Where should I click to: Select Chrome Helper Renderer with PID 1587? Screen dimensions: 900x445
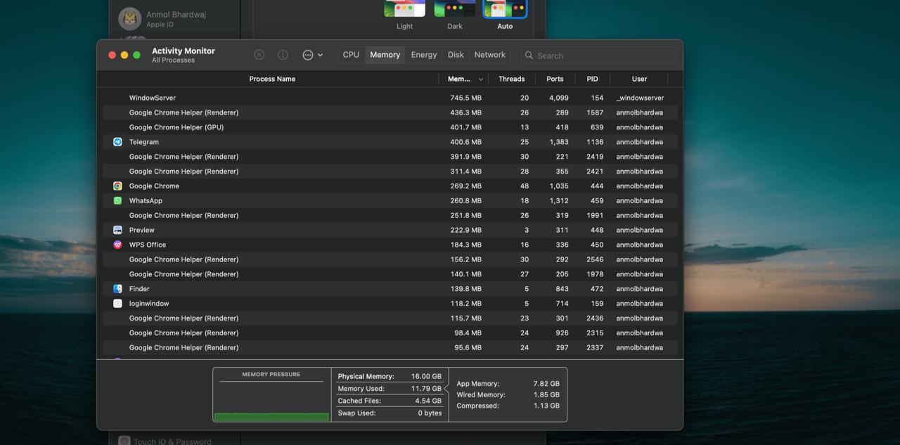pos(390,112)
